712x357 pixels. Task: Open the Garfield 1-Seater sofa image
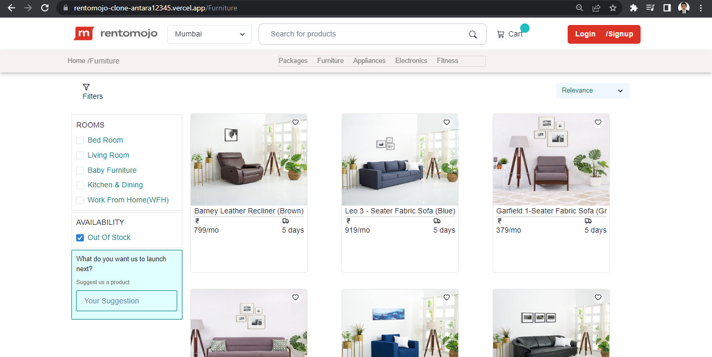(x=551, y=160)
